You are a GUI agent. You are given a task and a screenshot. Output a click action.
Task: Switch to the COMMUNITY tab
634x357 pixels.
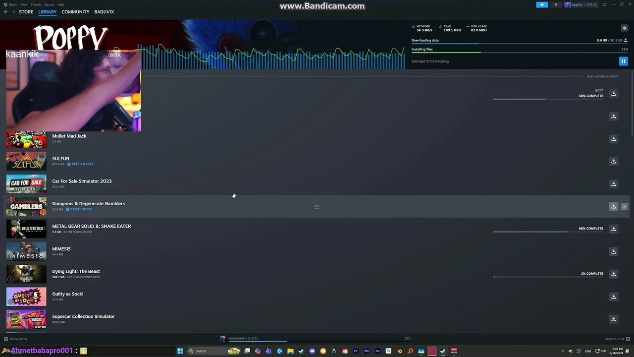[75, 12]
